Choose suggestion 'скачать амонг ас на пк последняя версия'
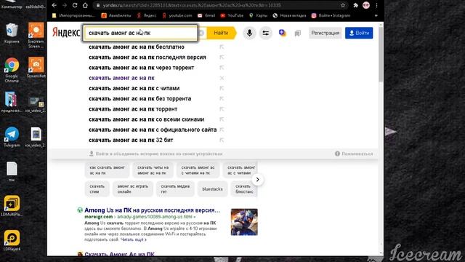The height and width of the screenshot is (262, 465). pos(147,57)
